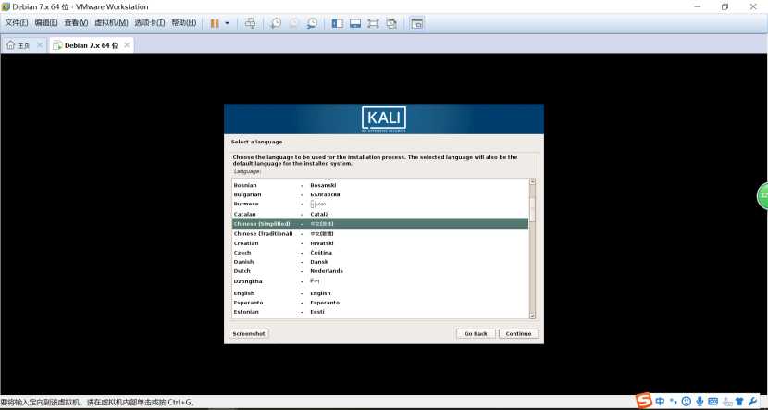Open the Sogou emoji face icon
This screenshot has width=768, height=410.
click(x=687, y=401)
